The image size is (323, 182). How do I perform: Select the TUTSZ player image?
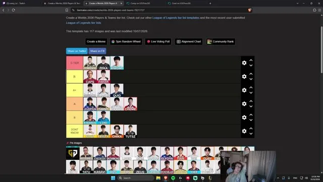coord(130,131)
